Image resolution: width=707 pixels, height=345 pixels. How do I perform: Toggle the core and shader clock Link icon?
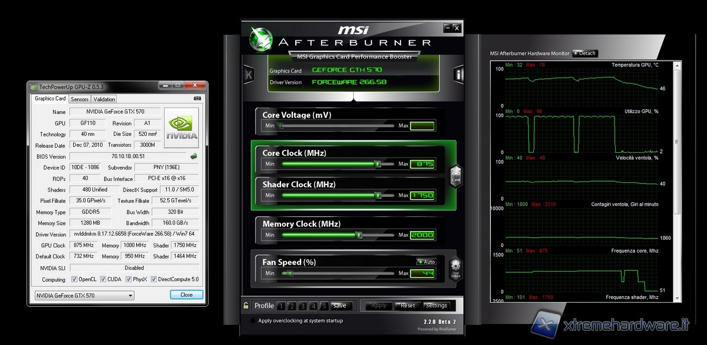coord(456,176)
